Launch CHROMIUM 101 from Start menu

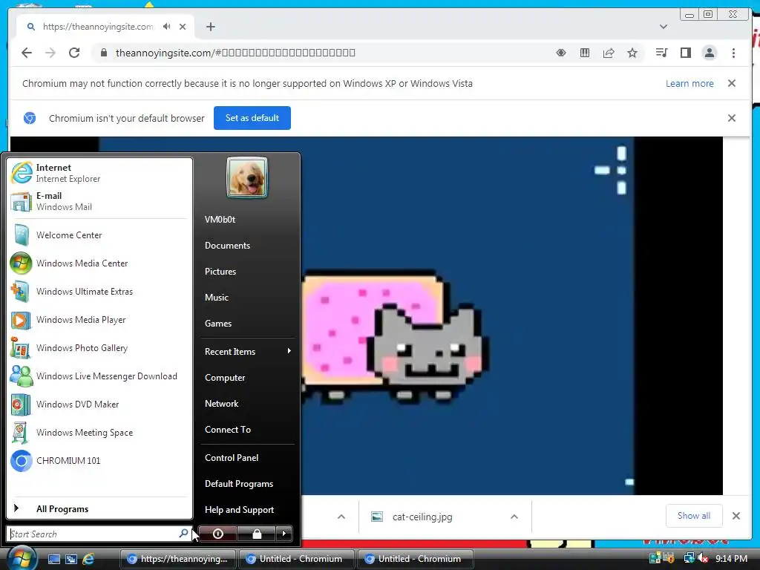99,460
